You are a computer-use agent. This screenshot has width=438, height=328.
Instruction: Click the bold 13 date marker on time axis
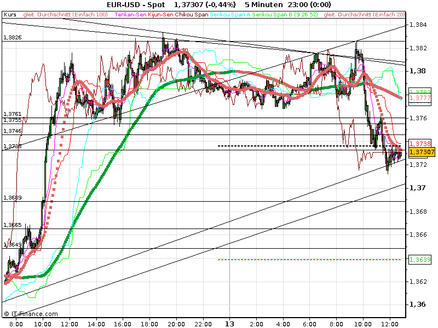229,324
